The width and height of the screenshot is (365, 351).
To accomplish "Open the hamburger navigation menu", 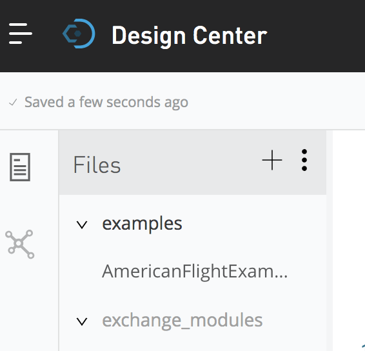I will coord(21,34).
